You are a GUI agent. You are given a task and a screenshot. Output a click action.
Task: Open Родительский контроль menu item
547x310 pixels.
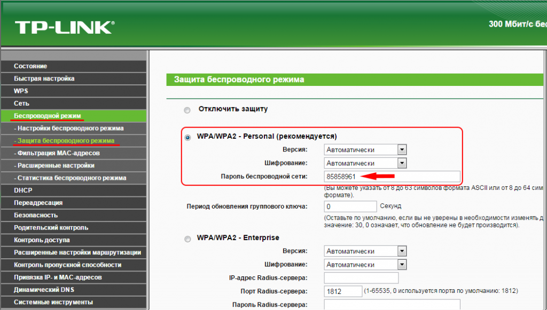pyautogui.click(x=74, y=228)
